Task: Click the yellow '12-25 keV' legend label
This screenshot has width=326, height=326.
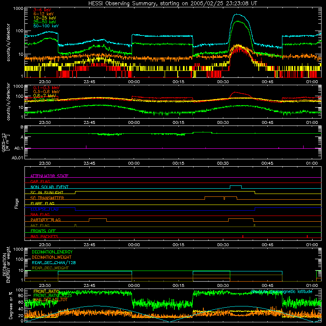Action: point(44,18)
